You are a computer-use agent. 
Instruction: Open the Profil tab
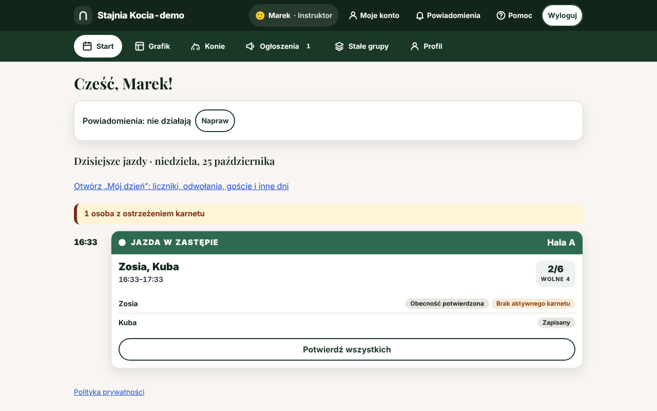pos(426,46)
